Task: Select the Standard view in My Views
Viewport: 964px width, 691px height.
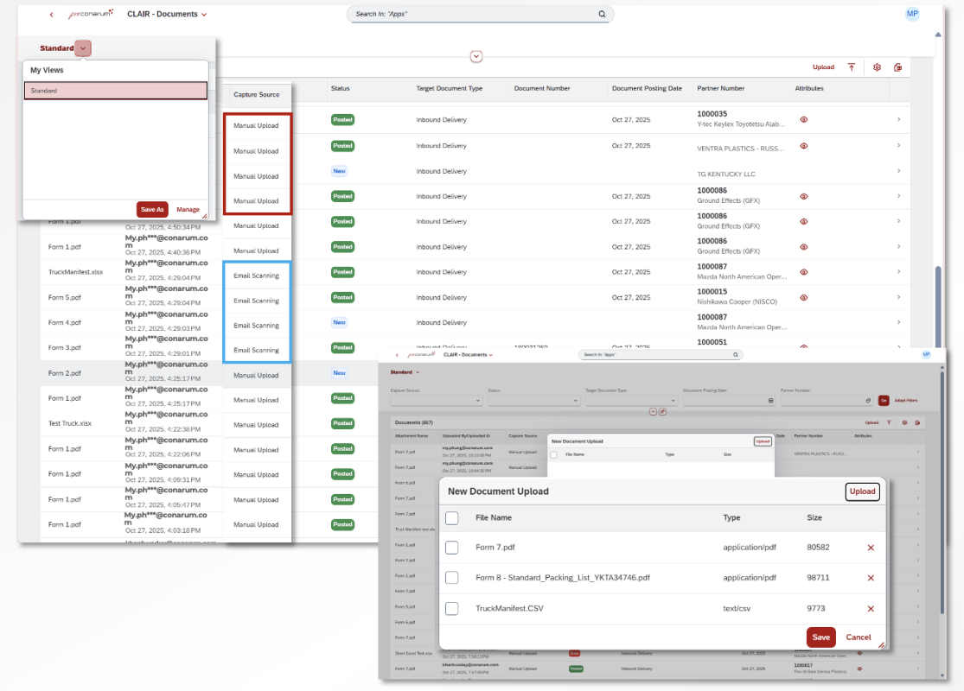Action: [115, 91]
